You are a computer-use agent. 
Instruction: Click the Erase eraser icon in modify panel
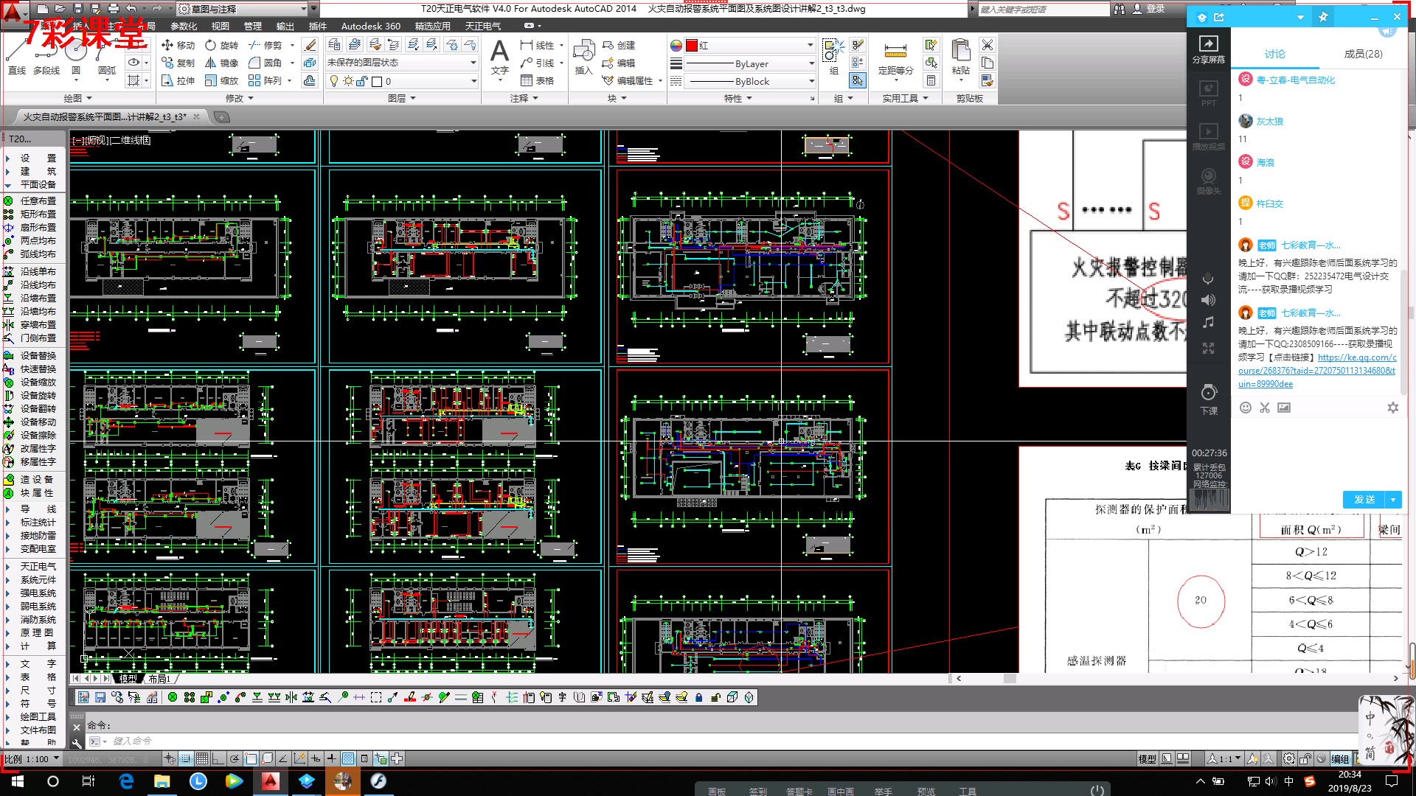tap(310, 45)
